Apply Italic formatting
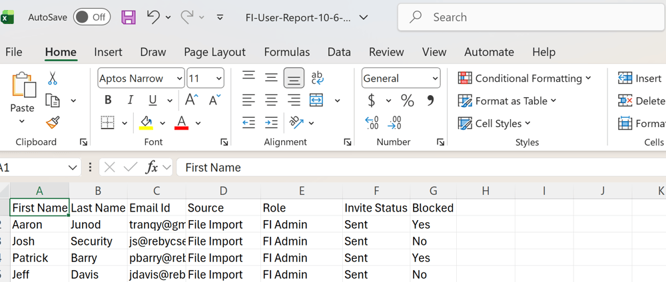The image size is (666, 282). click(131, 100)
